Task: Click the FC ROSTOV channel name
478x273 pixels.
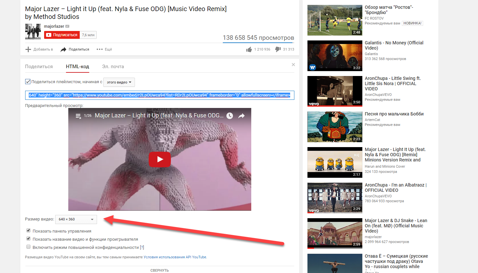Action: (374, 18)
